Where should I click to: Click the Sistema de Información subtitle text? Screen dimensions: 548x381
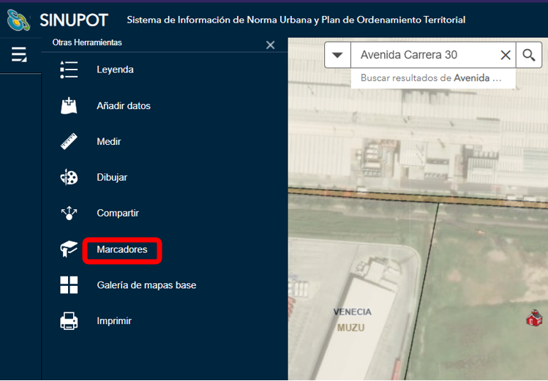click(296, 20)
